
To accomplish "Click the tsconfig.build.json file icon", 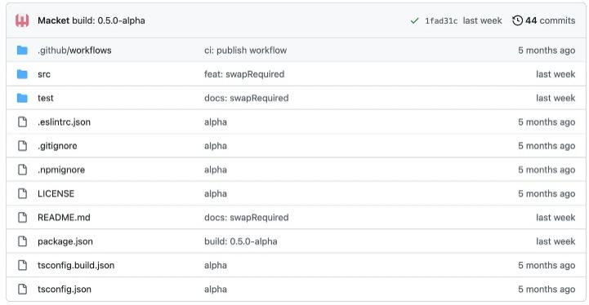I will pyautogui.click(x=23, y=265).
